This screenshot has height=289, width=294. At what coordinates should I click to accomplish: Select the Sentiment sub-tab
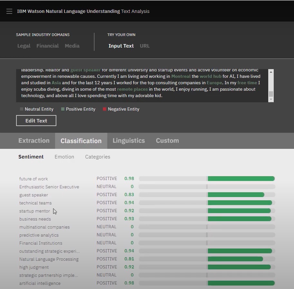click(31, 157)
